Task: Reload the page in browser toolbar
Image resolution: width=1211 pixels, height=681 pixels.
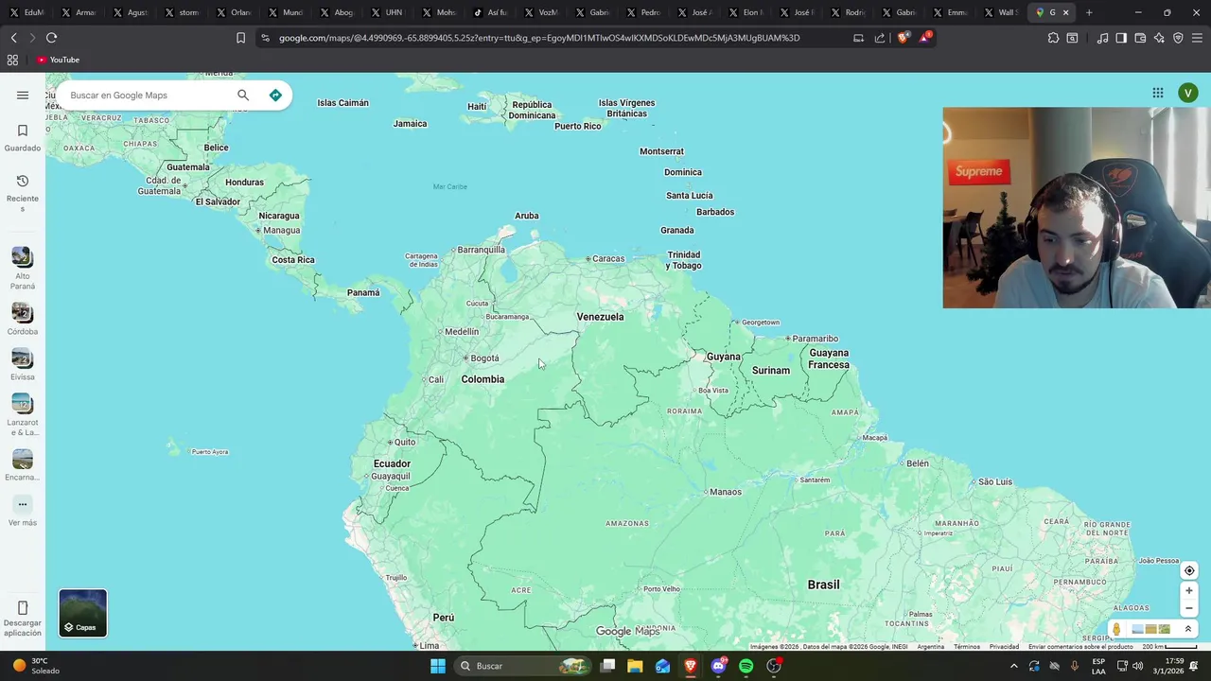Action: point(51,38)
